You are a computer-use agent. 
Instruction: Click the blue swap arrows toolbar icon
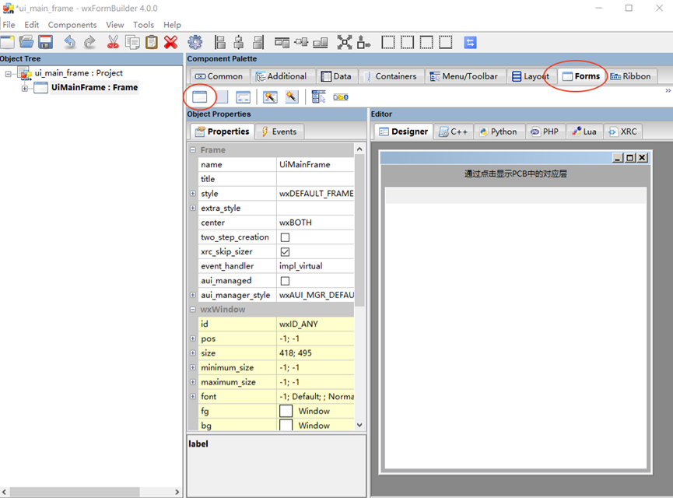coord(470,42)
